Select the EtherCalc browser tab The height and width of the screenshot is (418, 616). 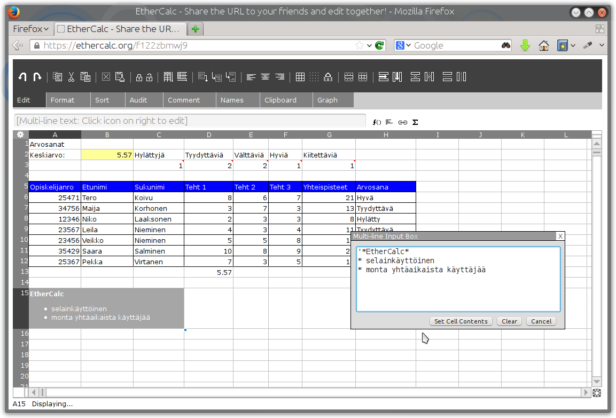(120, 29)
